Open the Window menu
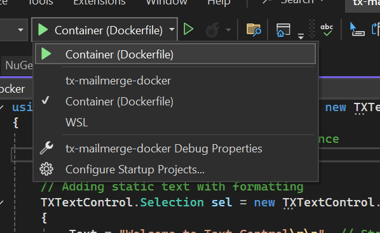 (166, 3)
